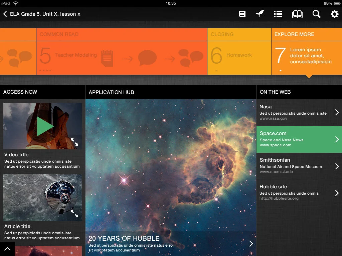Open the notes document icon
The image size is (342, 256).
click(x=242, y=14)
